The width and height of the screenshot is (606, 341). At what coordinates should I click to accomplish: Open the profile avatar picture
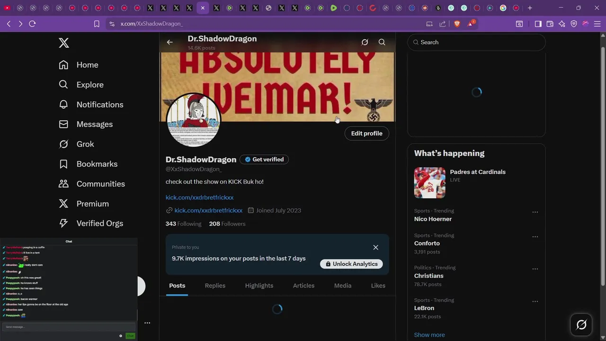(194, 120)
